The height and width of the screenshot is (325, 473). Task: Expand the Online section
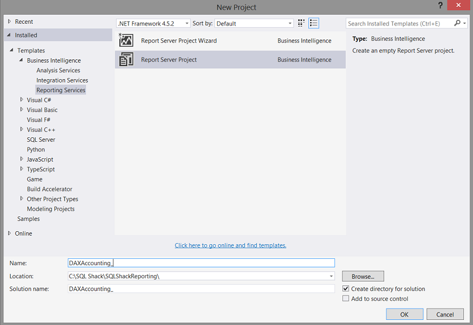click(10, 233)
